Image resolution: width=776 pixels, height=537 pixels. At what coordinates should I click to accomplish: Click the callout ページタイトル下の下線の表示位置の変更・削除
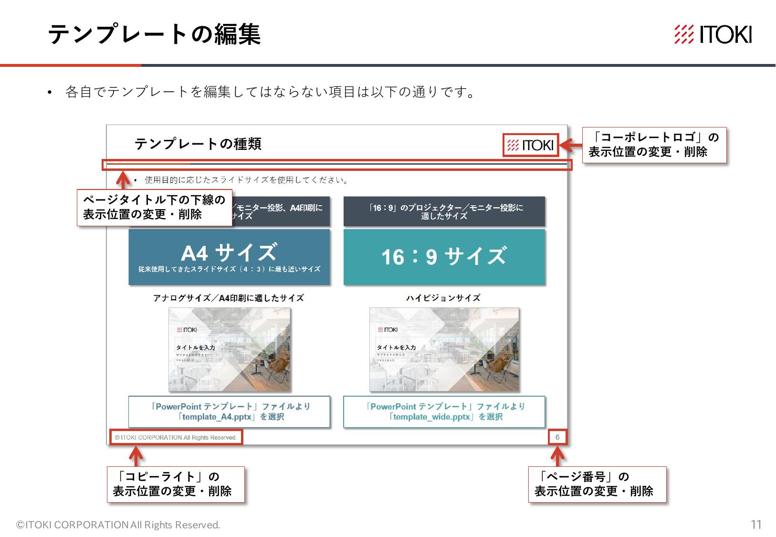(155, 207)
